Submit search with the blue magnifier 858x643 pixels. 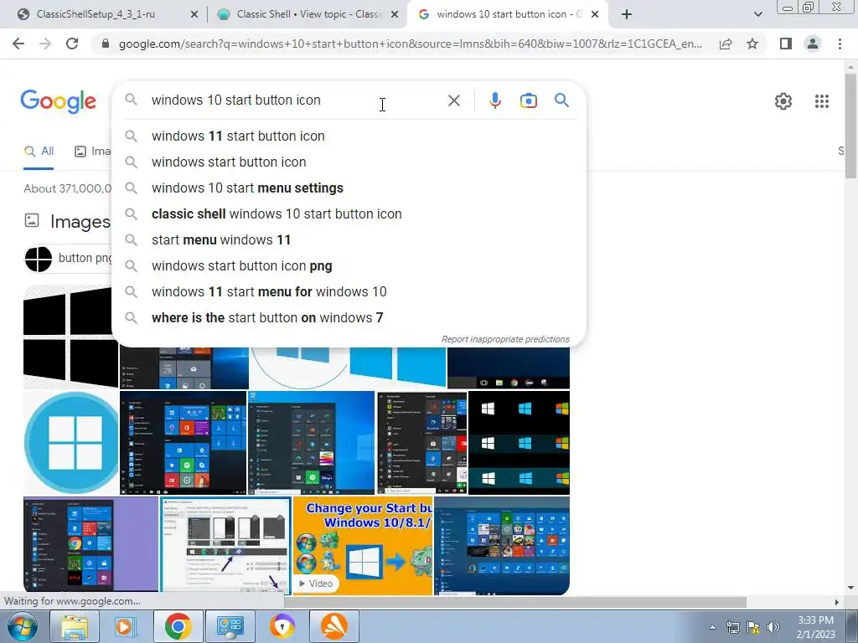coord(561,100)
